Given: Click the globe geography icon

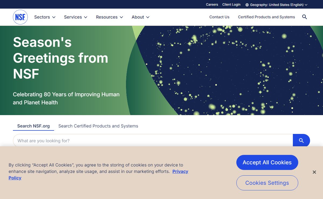Looking at the screenshot, I should pos(247,5).
